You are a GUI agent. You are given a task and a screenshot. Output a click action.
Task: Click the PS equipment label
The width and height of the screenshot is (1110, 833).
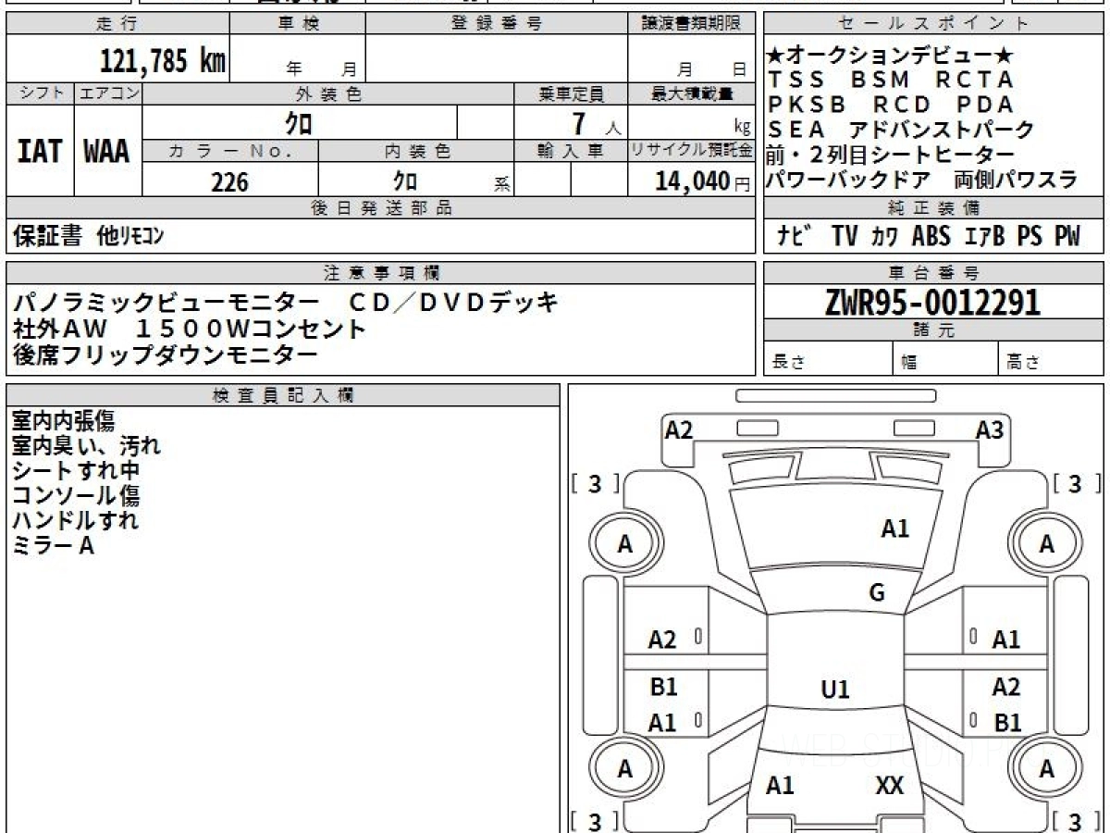tap(1030, 236)
